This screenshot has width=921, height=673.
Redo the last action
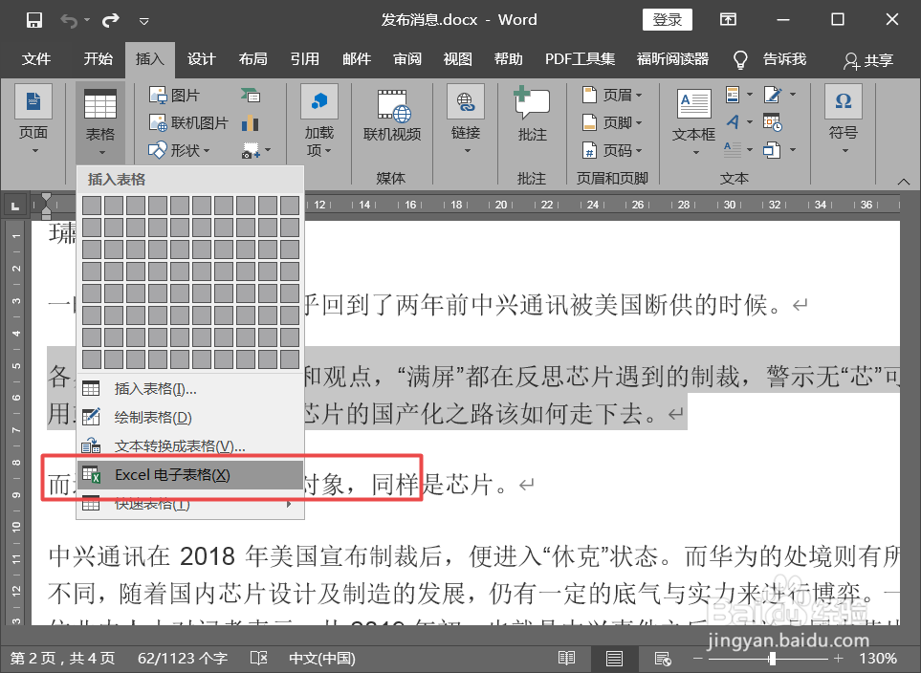pyautogui.click(x=110, y=21)
